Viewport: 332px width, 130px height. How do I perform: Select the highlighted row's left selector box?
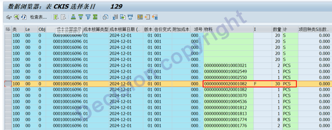coord(8,84)
